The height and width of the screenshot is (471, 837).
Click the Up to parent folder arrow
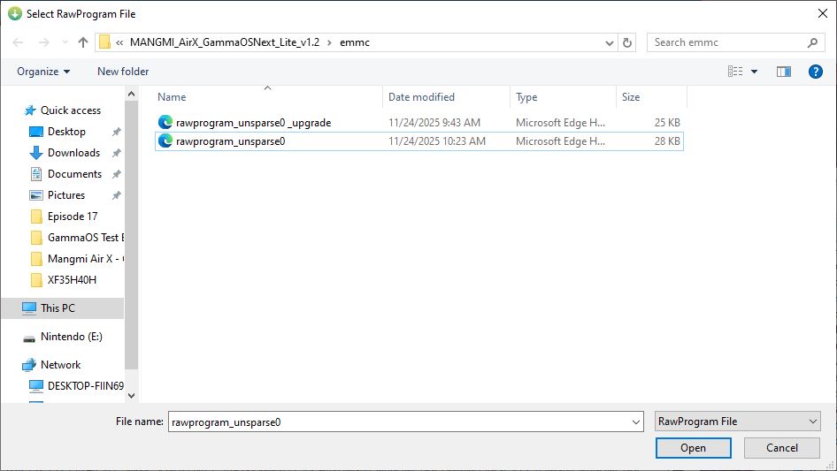click(83, 42)
